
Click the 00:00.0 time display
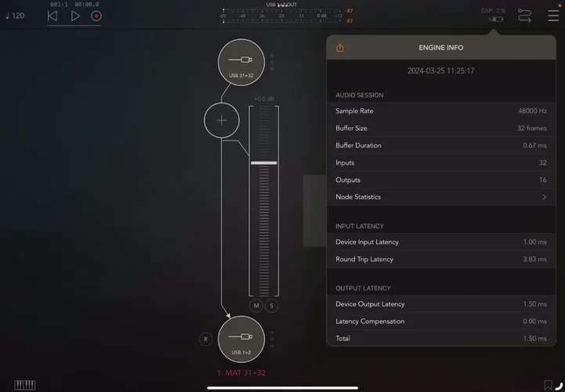87,5
